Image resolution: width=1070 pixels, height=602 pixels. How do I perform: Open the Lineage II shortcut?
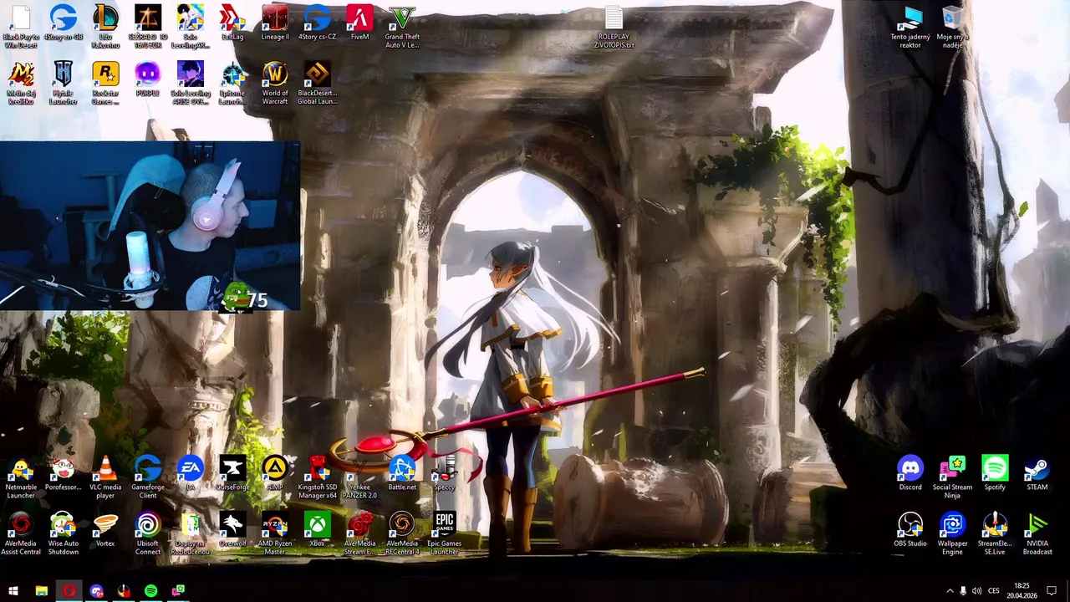pos(275,23)
